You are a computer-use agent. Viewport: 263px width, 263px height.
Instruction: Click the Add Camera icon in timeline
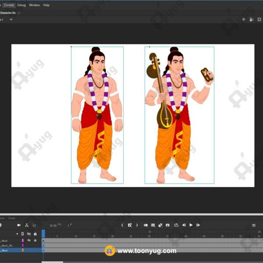(x=19, y=225)
